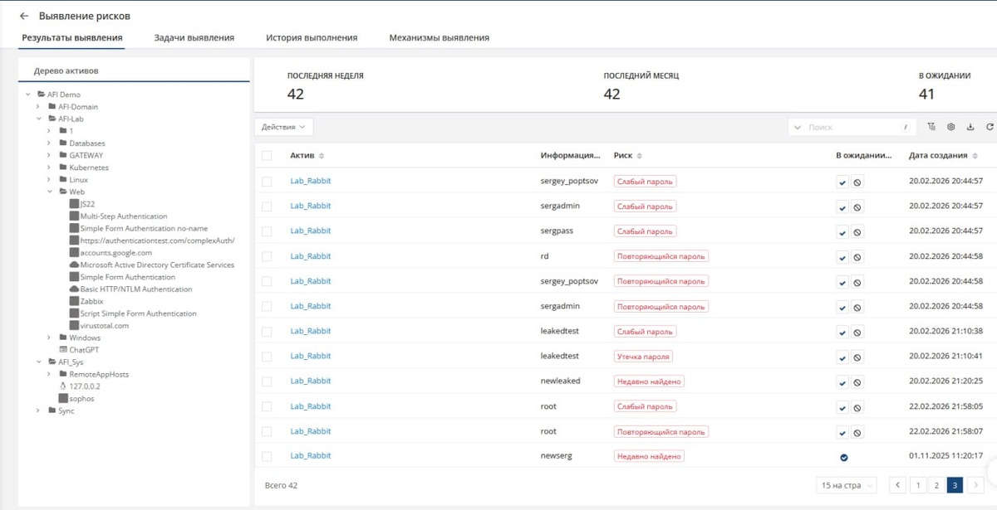Open Lab_Rabbit link in the newserg row
The image size is (997, 510).
click(311, 456)
